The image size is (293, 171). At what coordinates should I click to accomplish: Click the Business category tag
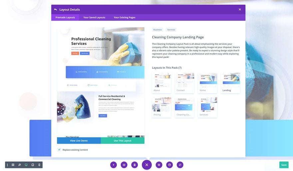point(157,29)
